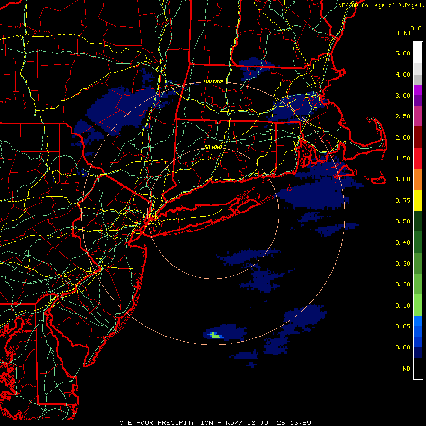Click the light blue swatch near 0.05
Viewport: 426px width, 426px height.
[x=418, y=321]
